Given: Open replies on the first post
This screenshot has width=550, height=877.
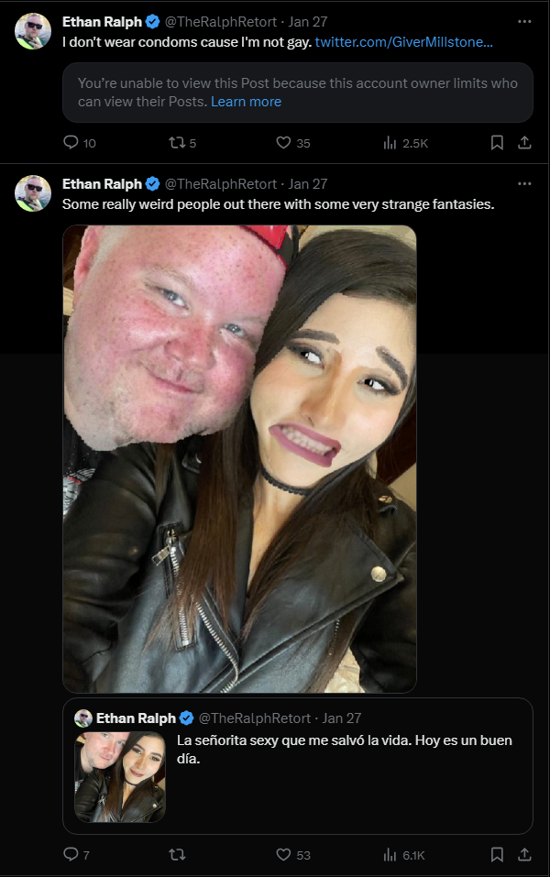Looking at the screenshot, I should (x=79, y=143).
